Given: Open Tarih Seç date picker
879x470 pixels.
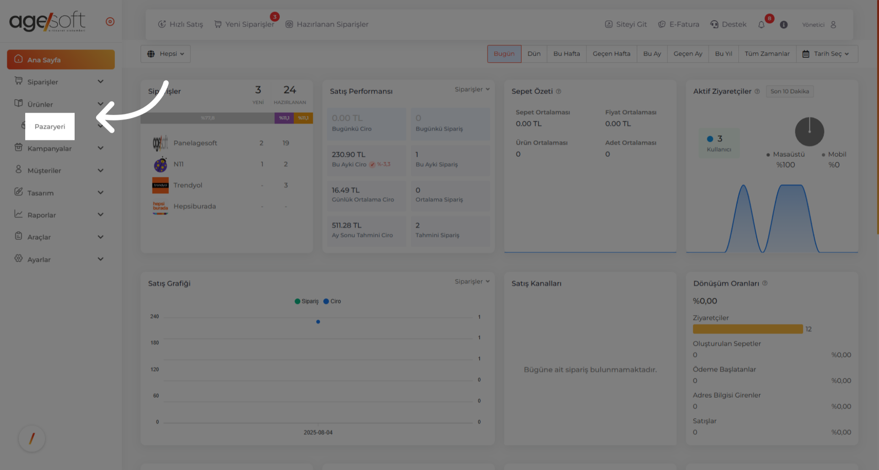Looking at the screenshot, I should 827,54.
